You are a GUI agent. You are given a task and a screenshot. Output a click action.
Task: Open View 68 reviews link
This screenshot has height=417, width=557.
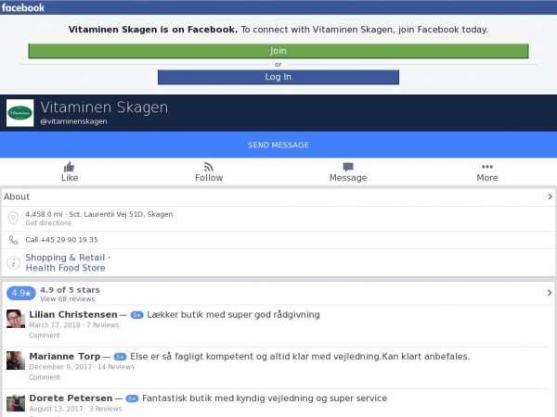[68, 299]
